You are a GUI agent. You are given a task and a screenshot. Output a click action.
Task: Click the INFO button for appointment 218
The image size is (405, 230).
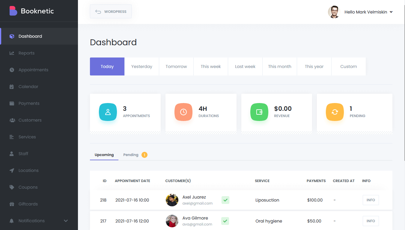click(x=371, y=200)
